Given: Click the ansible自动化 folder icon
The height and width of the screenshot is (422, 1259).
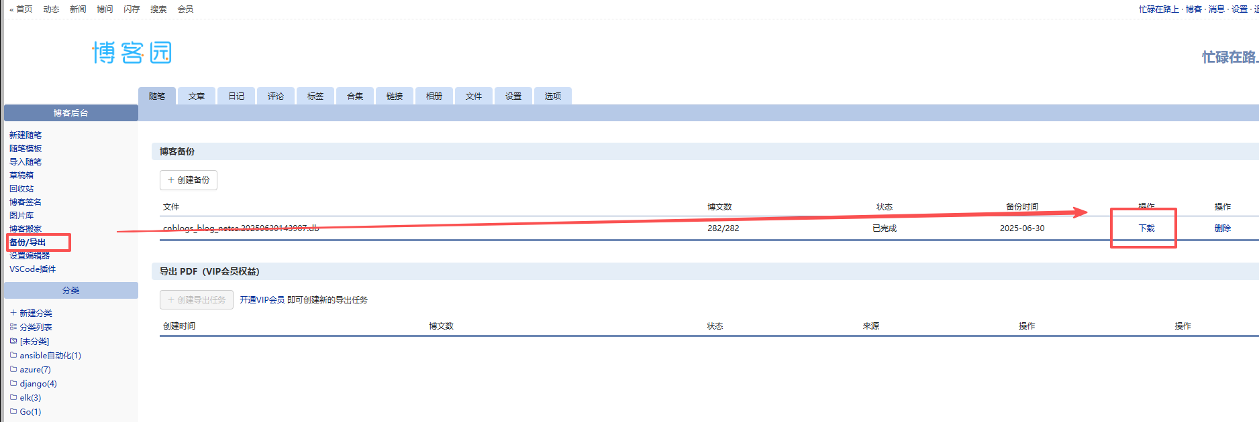Looking at the screenshot, I should [13, 355].
